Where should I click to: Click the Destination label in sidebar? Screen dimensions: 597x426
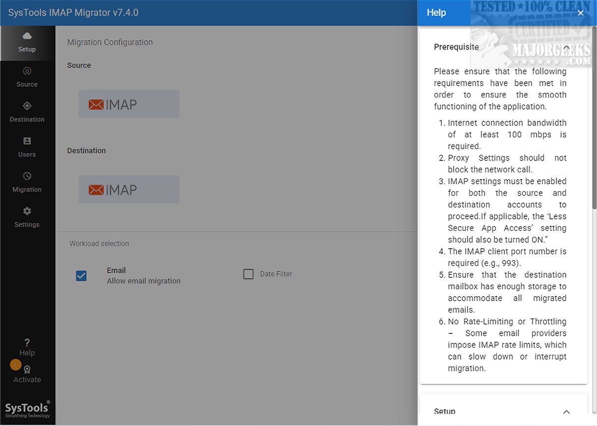(x=27, y=119)
